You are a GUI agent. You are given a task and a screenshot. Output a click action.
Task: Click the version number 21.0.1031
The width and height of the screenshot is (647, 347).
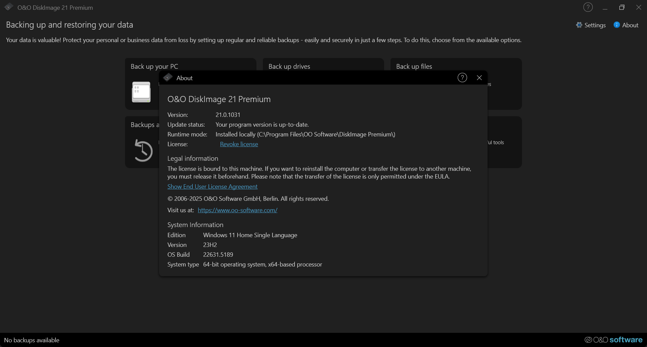pos(228,115)
